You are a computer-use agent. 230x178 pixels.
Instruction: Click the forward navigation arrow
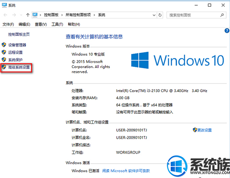(x=14, y=15)
